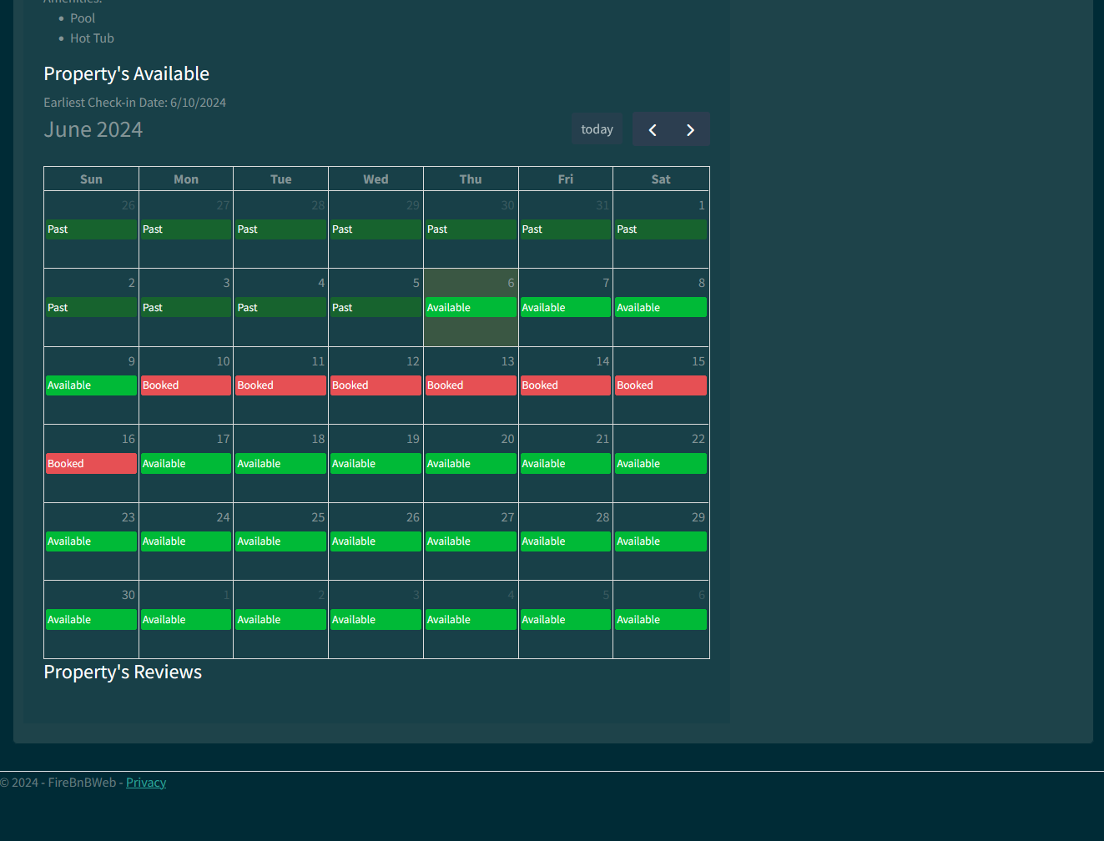1104x841 pixels.
Task: Click the Booked event on June 11
Action: 280,385
